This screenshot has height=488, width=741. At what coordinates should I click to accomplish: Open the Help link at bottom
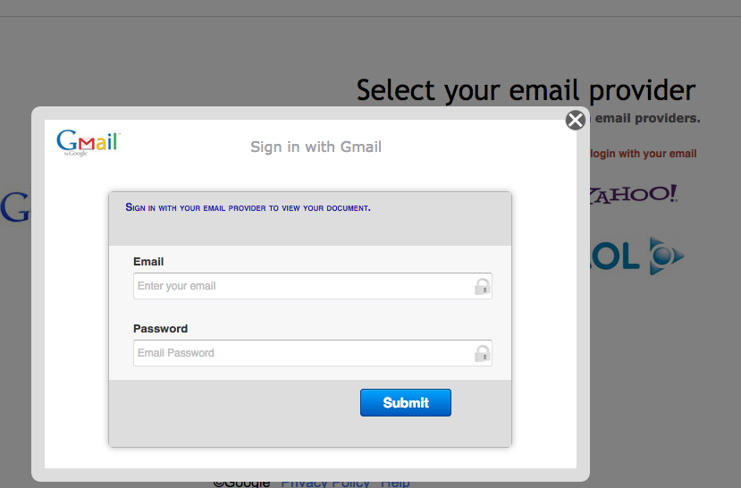click(395, 484)
